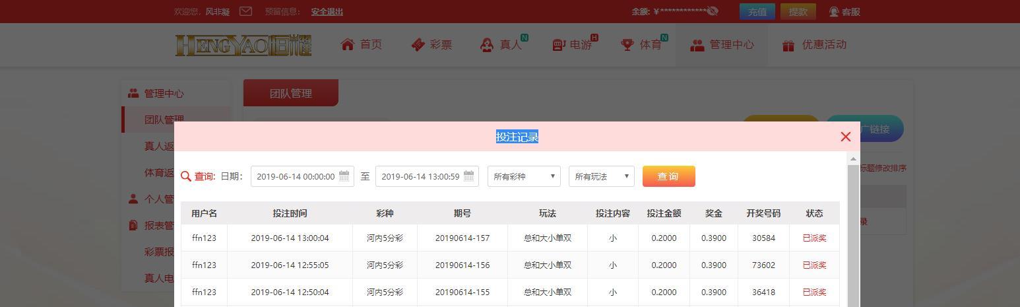The image size is (1020, 307).
Task: Open the 彩票 lottery menu
Action: click(431, 45)
